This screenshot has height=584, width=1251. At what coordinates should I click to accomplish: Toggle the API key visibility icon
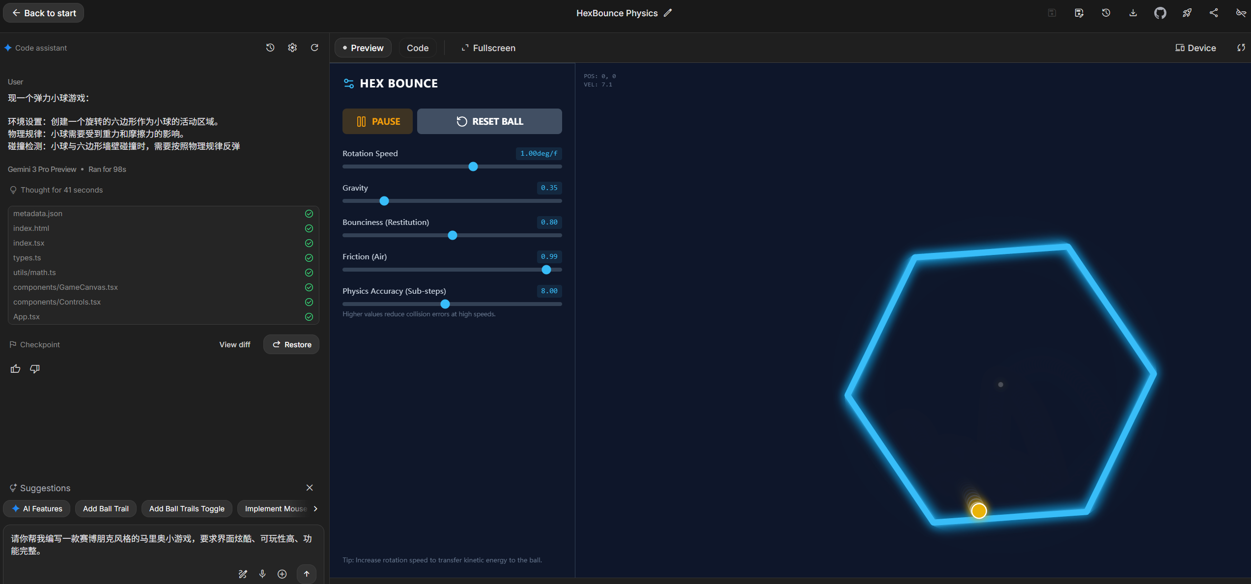point(1240,13)
